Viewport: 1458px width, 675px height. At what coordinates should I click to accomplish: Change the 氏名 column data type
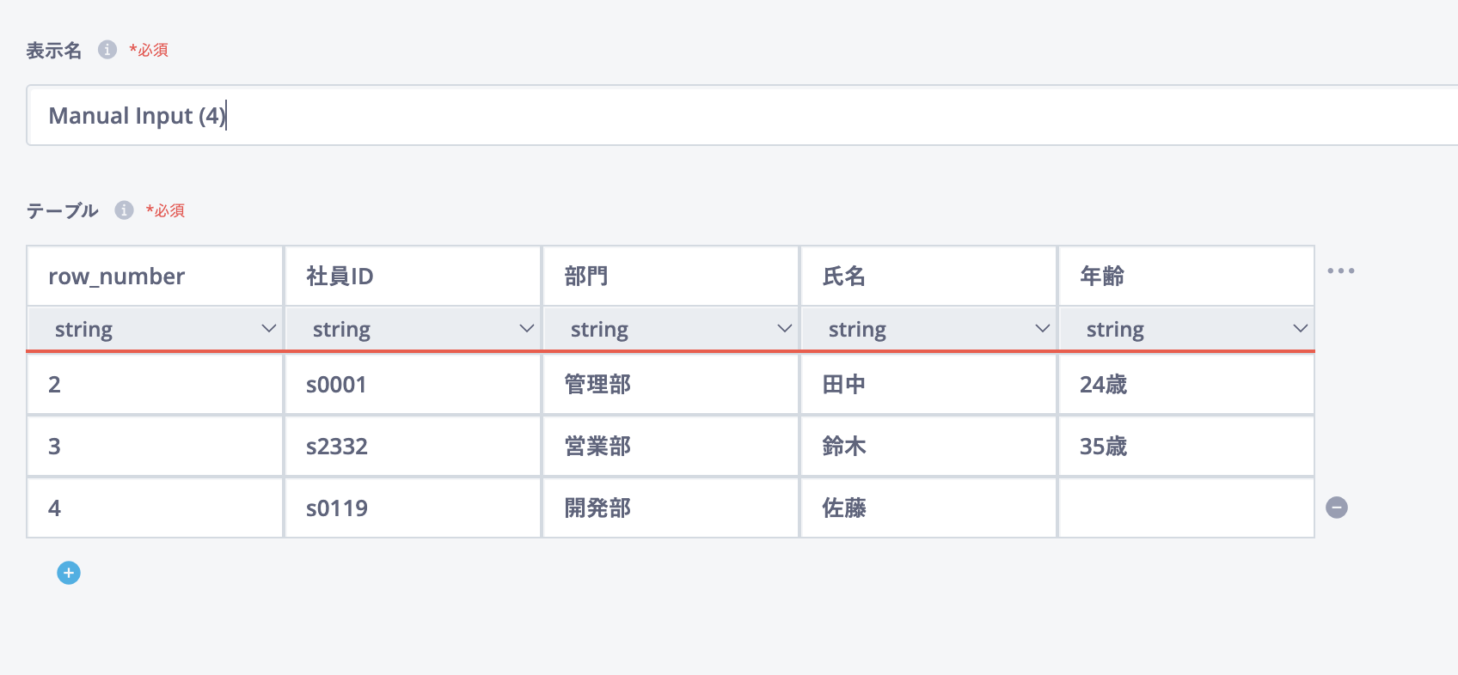point(929,329)
